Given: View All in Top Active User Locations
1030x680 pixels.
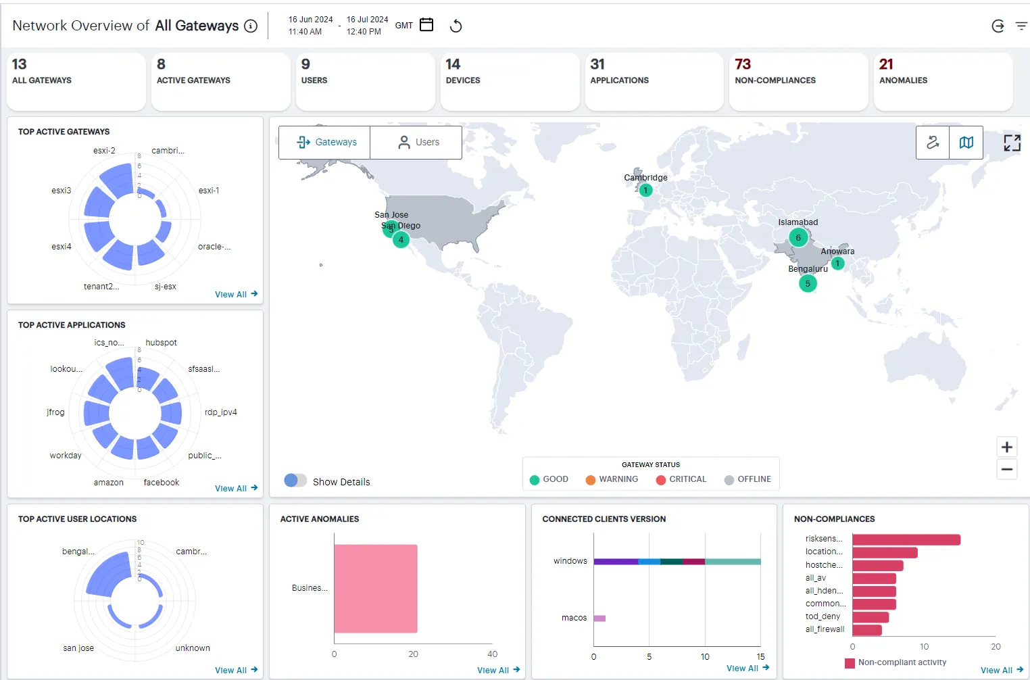Looking at the screenshot, I should point(237,670).
